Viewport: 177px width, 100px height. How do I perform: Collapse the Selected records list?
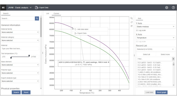coord(173,49)
